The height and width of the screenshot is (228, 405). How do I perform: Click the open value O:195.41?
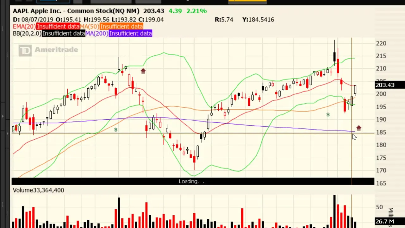pos(68,19)
